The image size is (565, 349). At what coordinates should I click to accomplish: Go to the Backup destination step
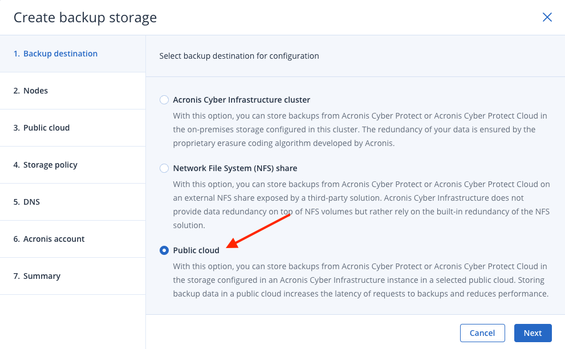pos(73,54)
